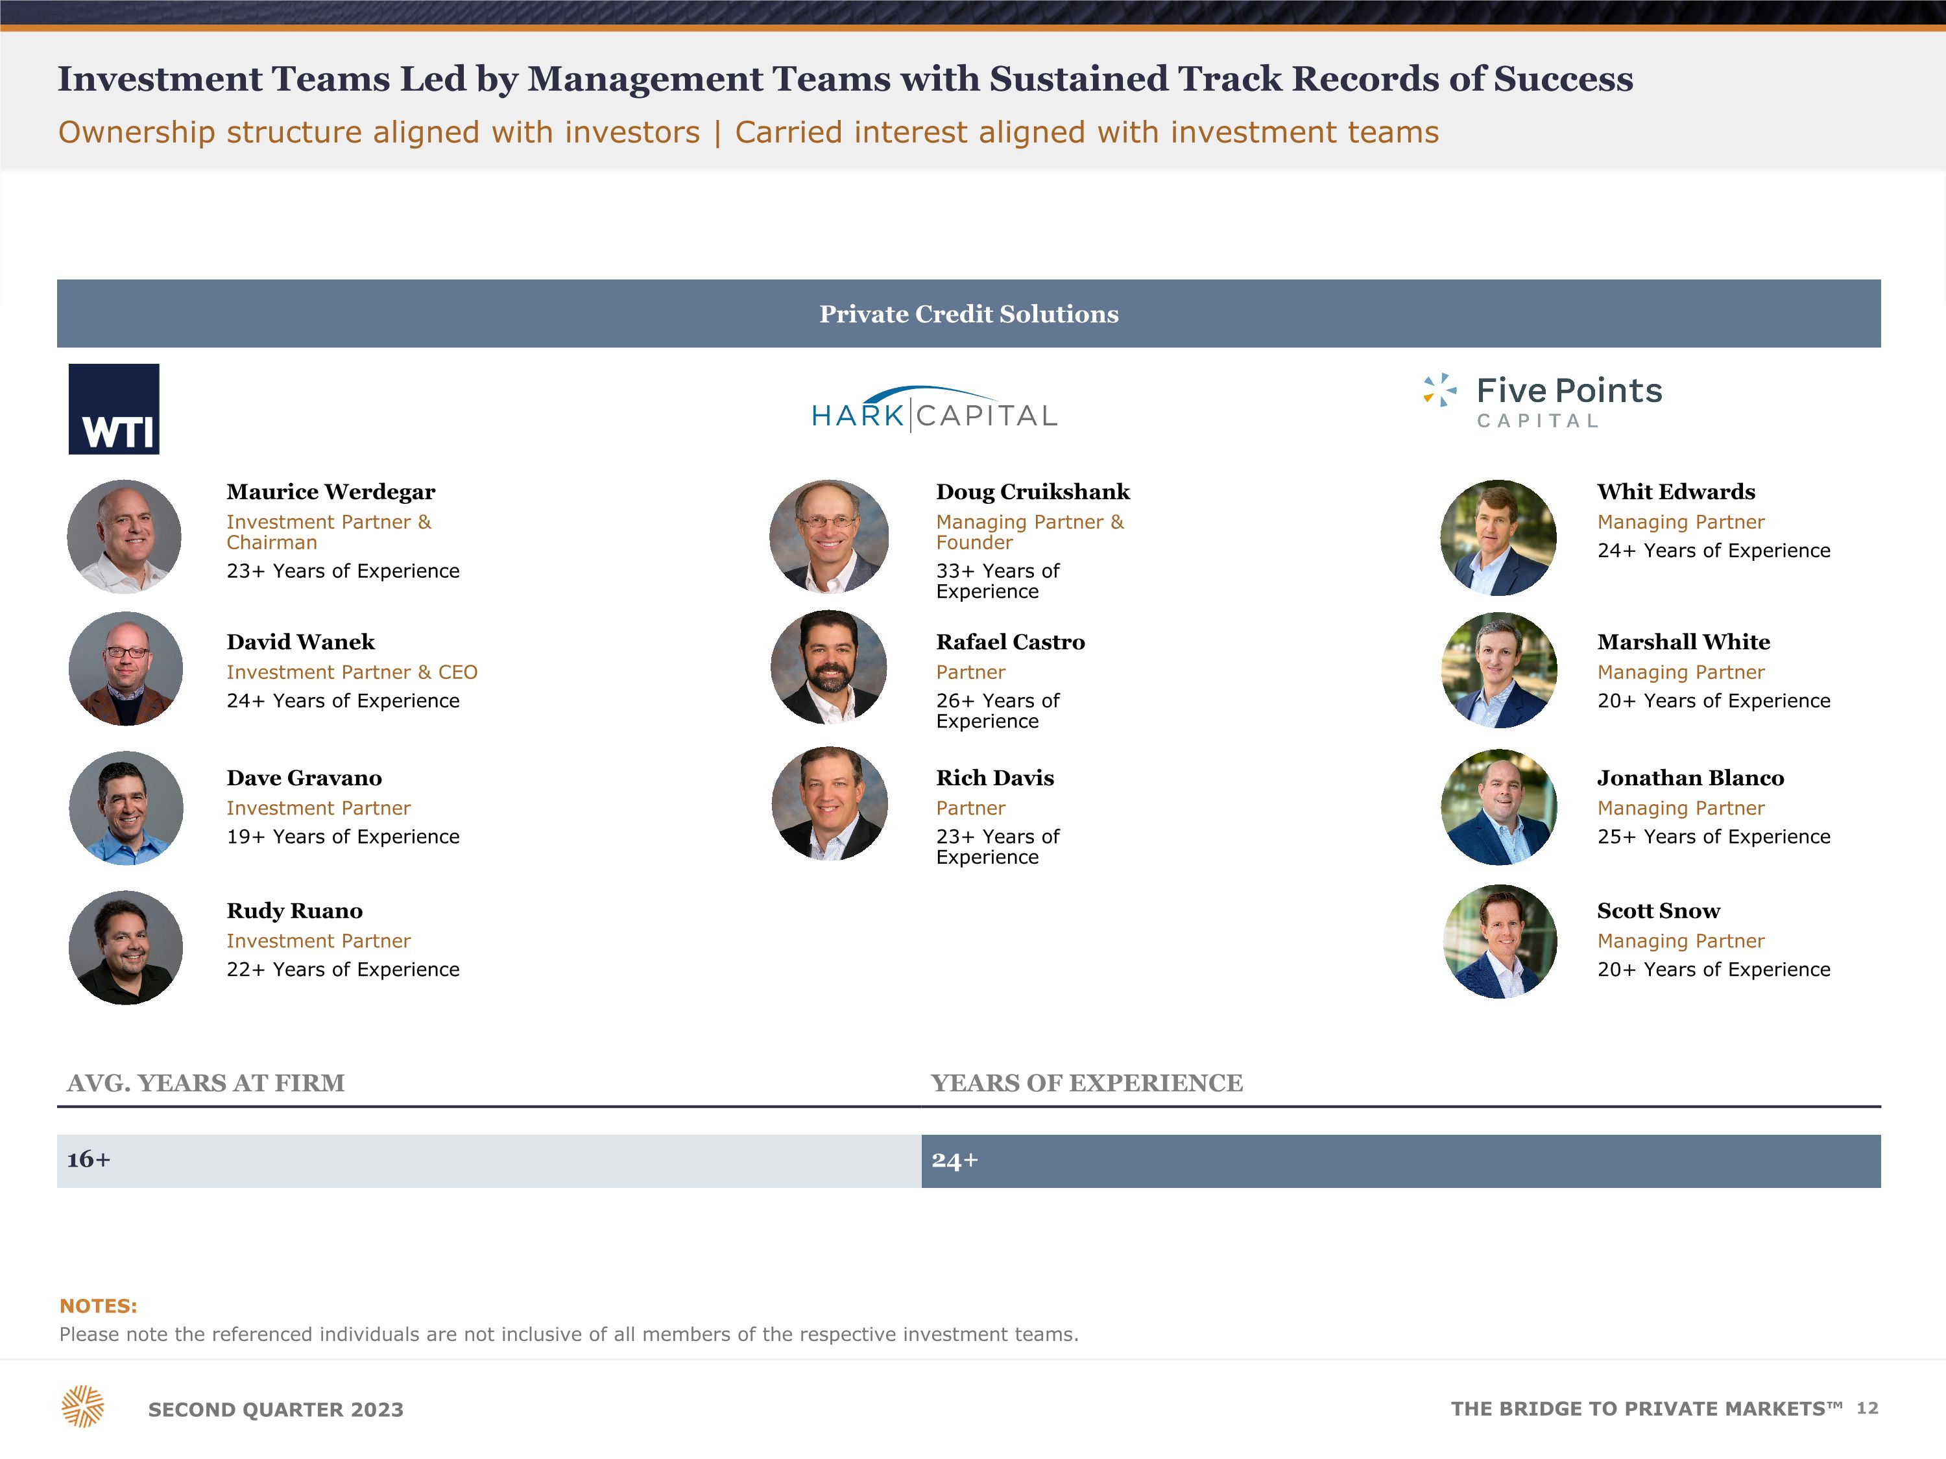This screenshot has height=1459, width=1946.
Task: Select Maurice Werdegar's portrait photo
Action: coord(125,536)
